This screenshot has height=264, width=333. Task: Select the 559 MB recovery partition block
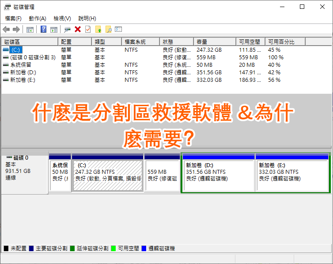coord(162,173)
